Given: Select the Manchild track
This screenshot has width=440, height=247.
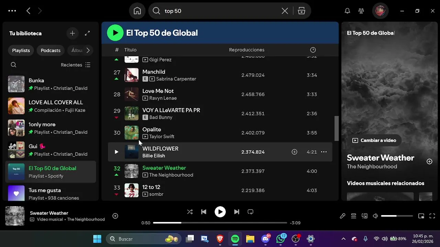Looking at the screenshot, I should pos(220,75).
